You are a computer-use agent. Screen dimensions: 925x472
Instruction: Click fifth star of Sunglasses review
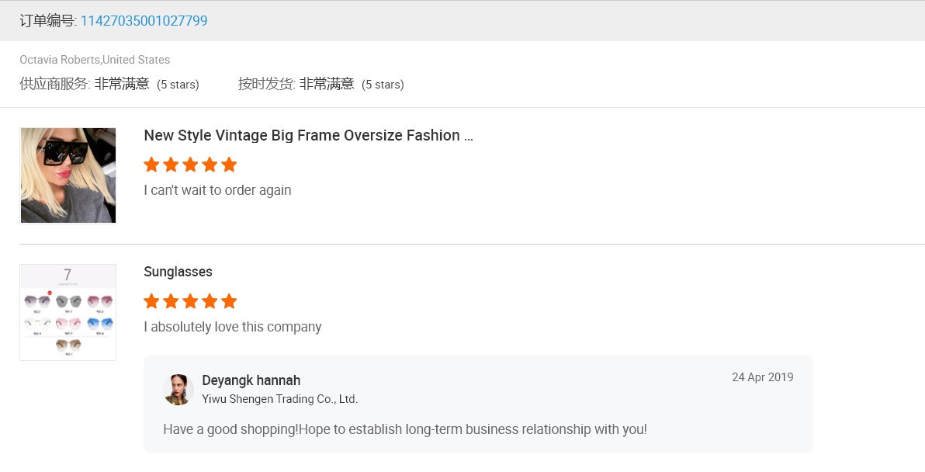click(x=229, y=301)
